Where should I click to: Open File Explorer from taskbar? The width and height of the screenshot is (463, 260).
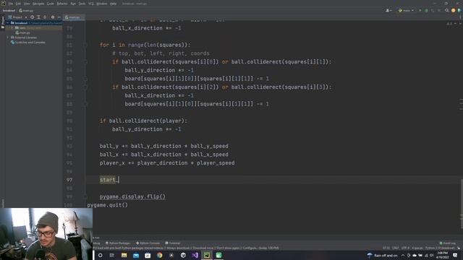(x=124, y=255)
